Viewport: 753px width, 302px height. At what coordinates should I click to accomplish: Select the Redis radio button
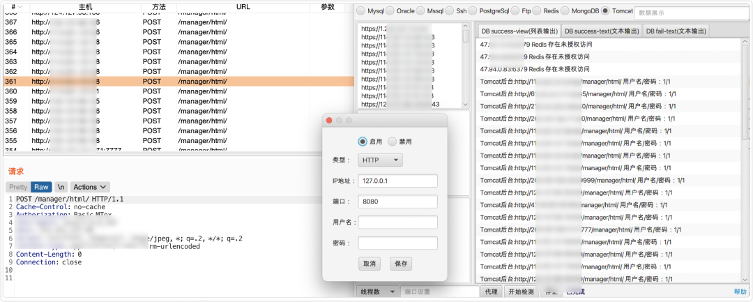click(x=536, y=10)
